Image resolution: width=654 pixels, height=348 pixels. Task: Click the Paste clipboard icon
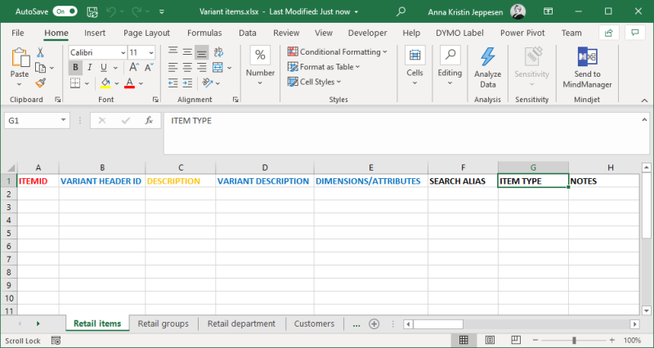20,57
